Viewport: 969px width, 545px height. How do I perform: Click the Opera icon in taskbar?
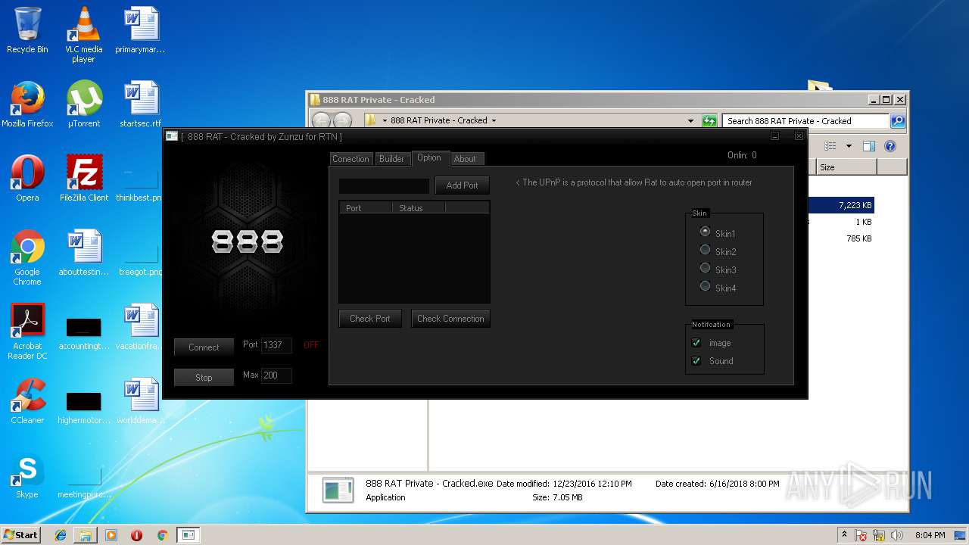136,535
